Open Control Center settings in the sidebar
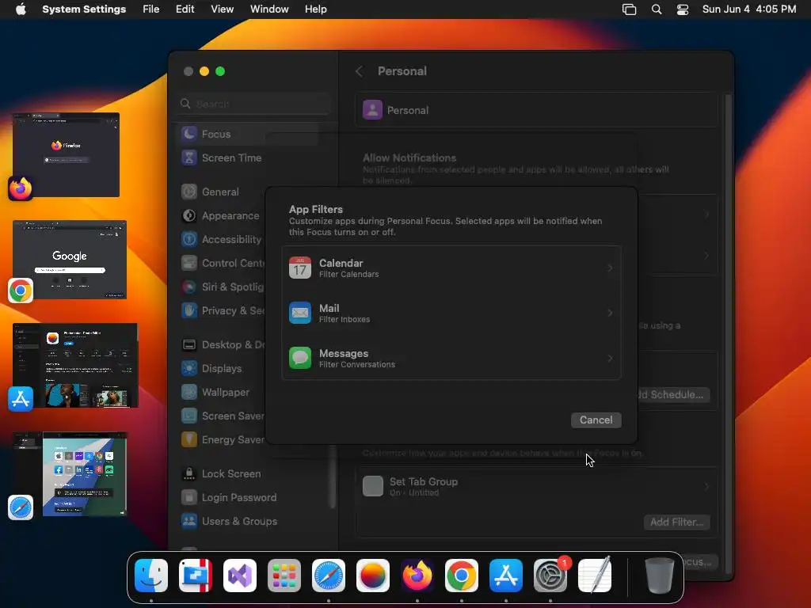The width and height of the screenshot is (811, 608). pos(221,263)
